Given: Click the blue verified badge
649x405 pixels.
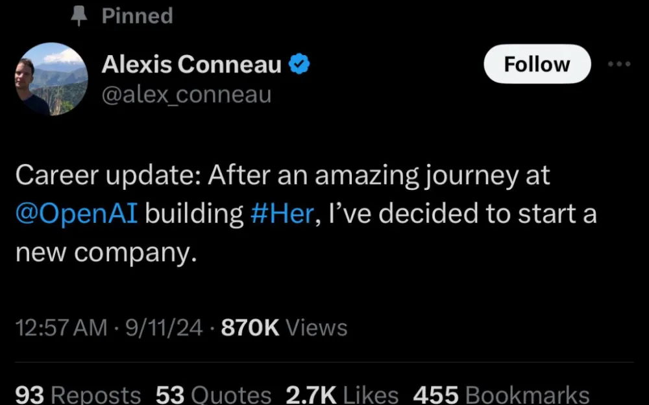Looking at the screenshot, I should pyautogui.click(x=298, y=65).
